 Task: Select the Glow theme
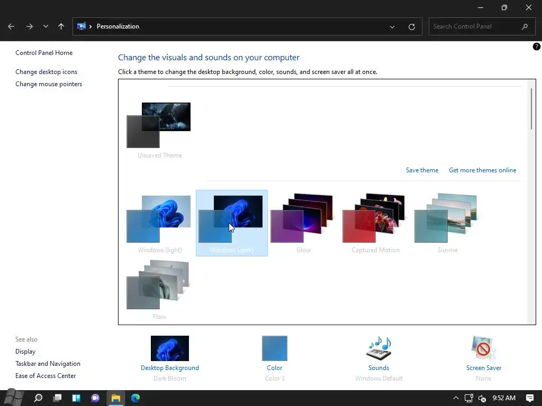click(x=303, y=223)
